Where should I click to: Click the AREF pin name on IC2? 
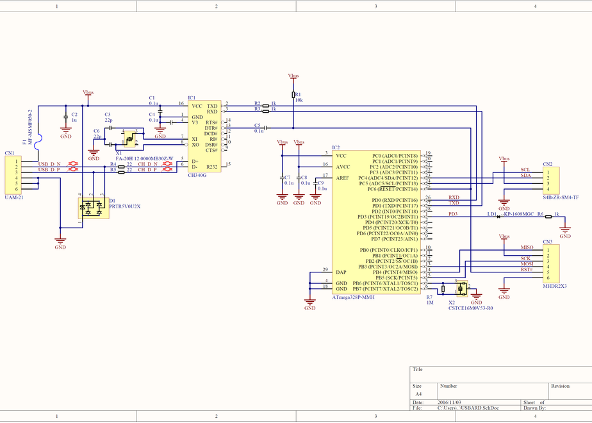(342, 178)
